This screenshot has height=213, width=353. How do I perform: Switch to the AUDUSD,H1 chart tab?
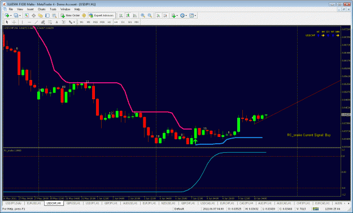tap(130, 203)
